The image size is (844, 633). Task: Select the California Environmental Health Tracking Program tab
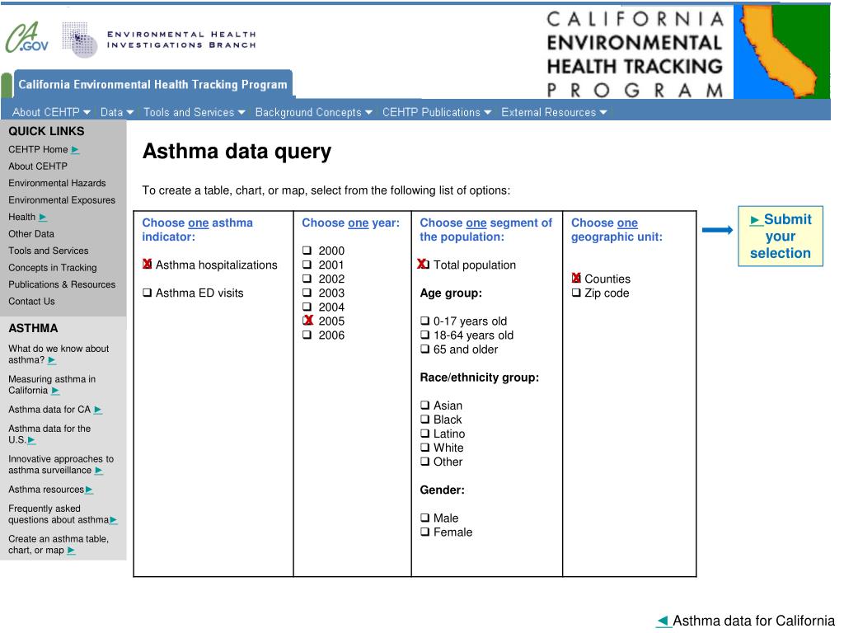[152, 85]
